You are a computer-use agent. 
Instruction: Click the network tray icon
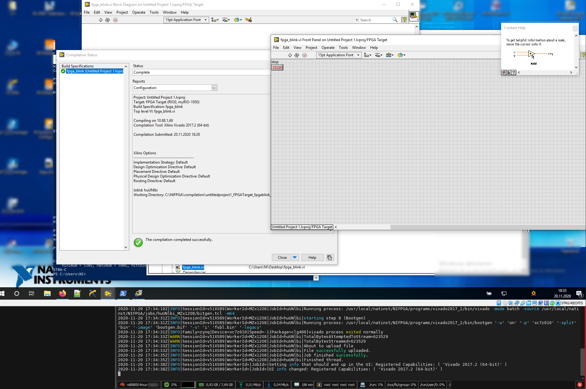click(x=504, y=293)
